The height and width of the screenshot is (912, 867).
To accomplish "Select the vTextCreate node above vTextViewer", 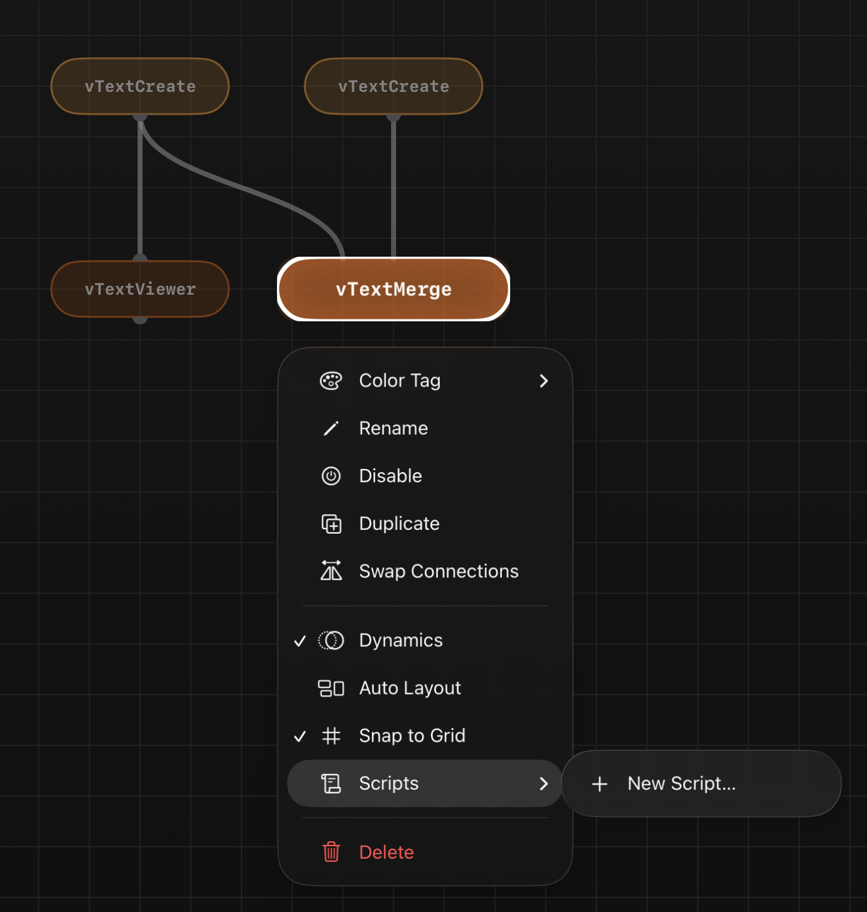I will point(140,86).
